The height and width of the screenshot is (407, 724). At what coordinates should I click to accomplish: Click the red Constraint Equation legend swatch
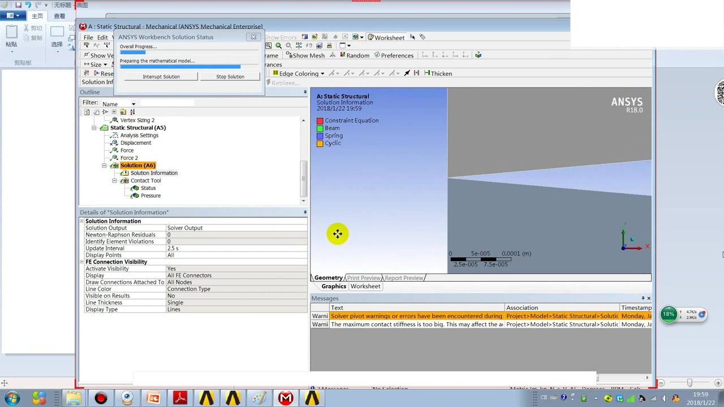(320, 121)
